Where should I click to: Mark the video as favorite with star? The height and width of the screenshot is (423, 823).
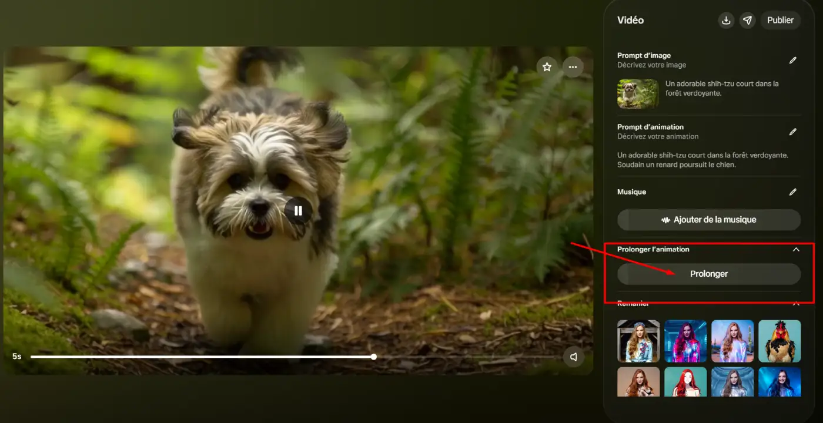click(x=547, y=67)
